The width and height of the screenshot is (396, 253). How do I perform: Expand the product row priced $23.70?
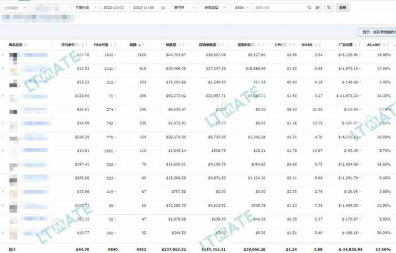pos(3,55)
